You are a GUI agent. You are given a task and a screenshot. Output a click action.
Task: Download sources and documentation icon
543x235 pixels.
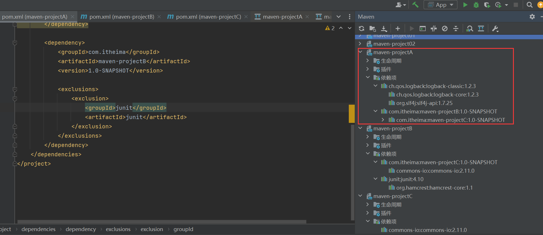click(384, 28)
